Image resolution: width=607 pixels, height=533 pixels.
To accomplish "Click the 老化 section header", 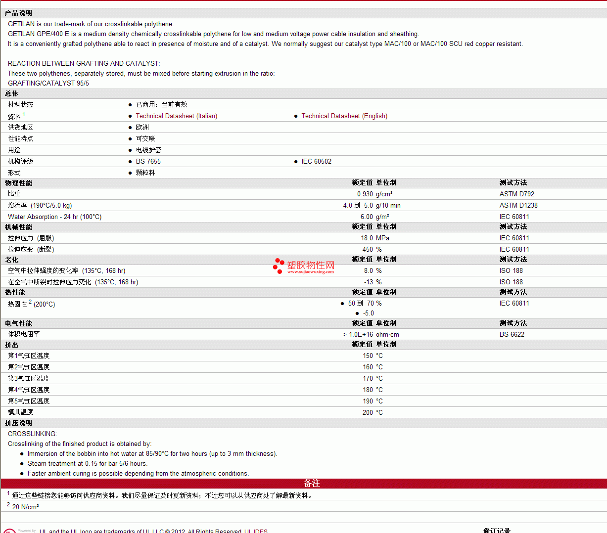I will (12, 260).
